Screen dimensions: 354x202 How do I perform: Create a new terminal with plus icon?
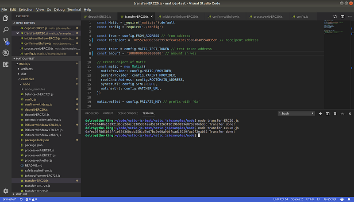pyautogui.click(x=320, y=113)
